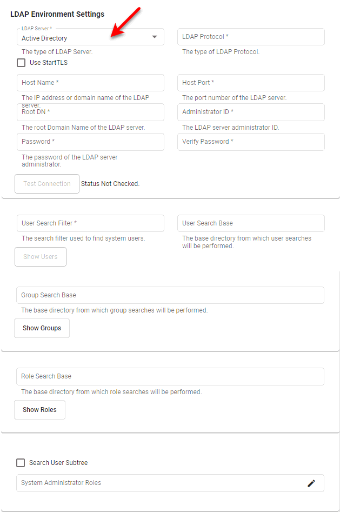
Task: Click the User Search Base field
Action: [250, 223]
